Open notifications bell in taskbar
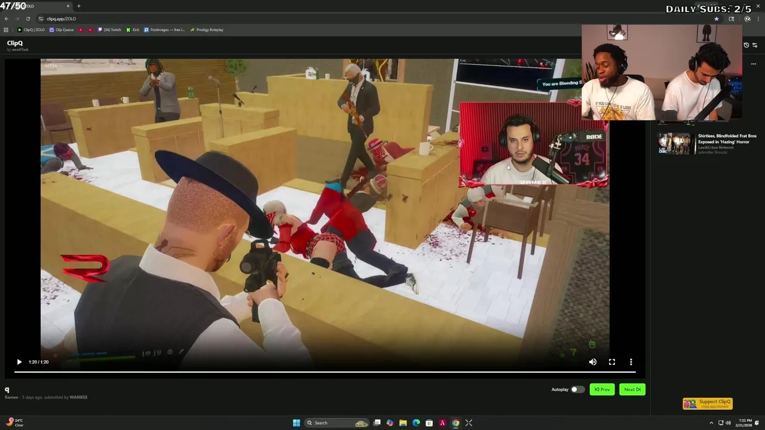This screenshot has width=765, height=430. [757, 423]
